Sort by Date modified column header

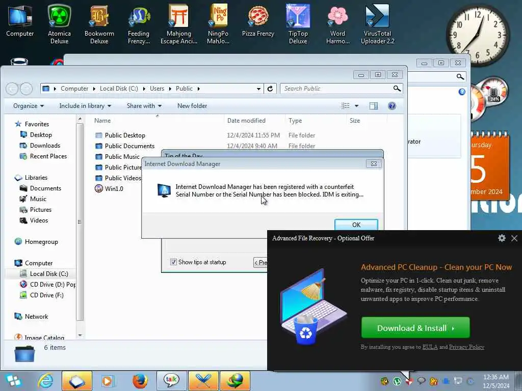click(254, 120)
